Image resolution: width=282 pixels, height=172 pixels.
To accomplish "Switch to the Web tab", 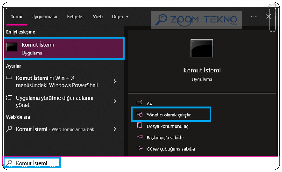I will (97, 16).
